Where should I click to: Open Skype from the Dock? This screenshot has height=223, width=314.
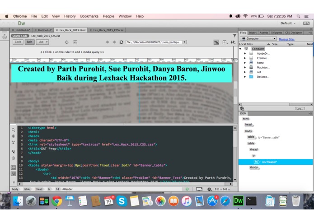[x=122, y=201]
